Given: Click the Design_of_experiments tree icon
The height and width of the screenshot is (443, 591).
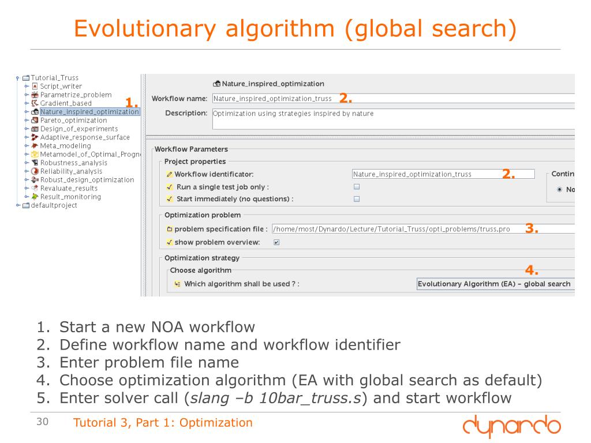Looking at the screenshot, I should pyautogui.click(x=35, y=129).
